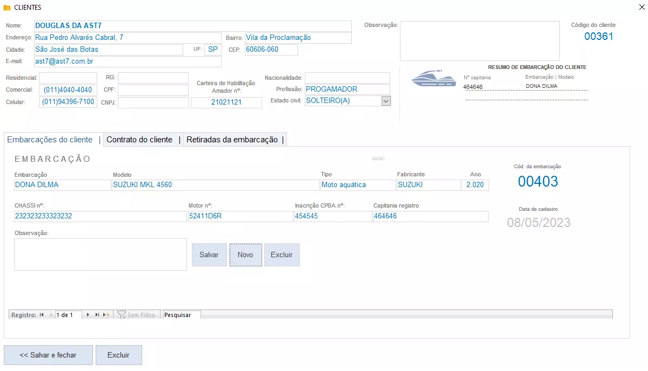This screenshot has height=371, width=648.
Task: Click embarcação code 00403
Action: tap(538, 181)
